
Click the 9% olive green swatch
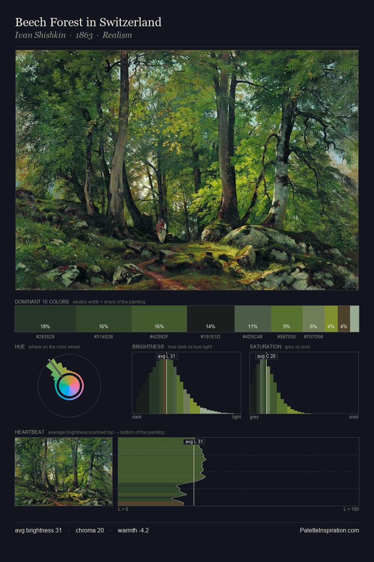[x=286, y=319]
